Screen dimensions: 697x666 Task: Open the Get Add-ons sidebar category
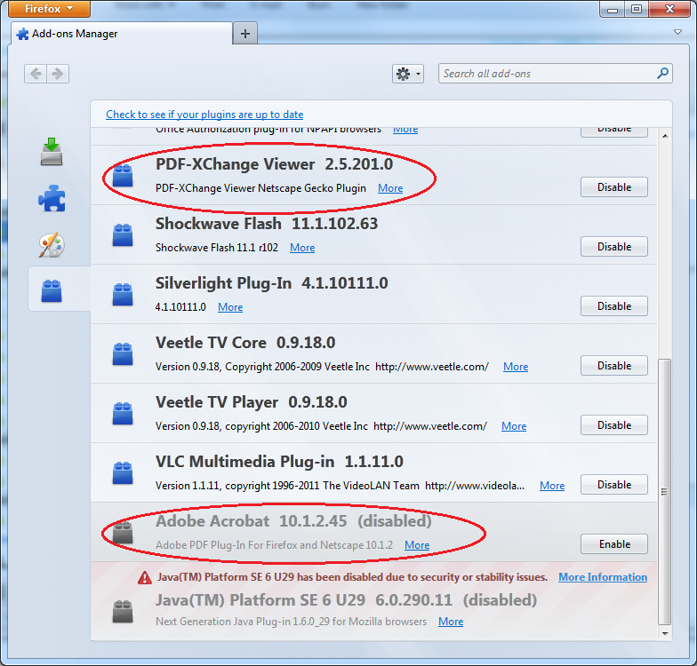[52, 151]
